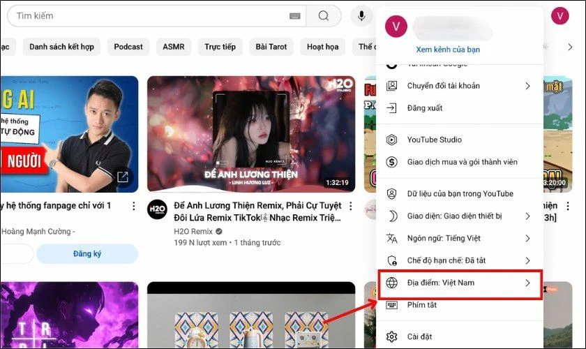Click the globe location icon

(x=391, y=283)
